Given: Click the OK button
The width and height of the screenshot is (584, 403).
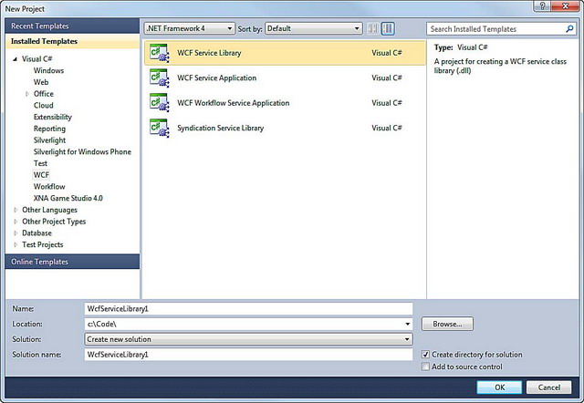Looking at the screenshot, I should 499,387.
